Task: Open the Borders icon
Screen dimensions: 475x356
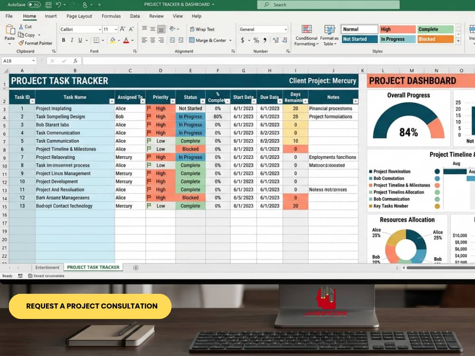Action: coord(96,40)
